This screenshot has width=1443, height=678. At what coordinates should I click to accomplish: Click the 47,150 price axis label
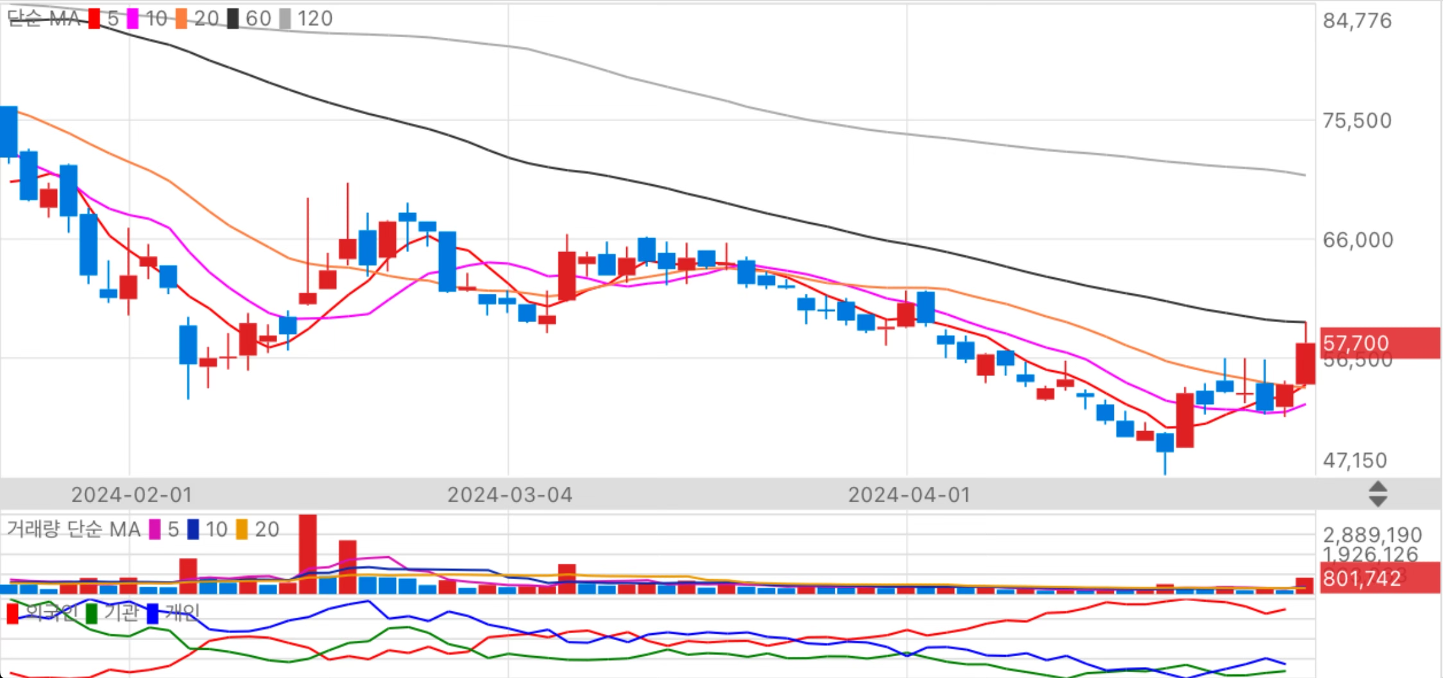pyautogui.click(x=1355, y=460)
